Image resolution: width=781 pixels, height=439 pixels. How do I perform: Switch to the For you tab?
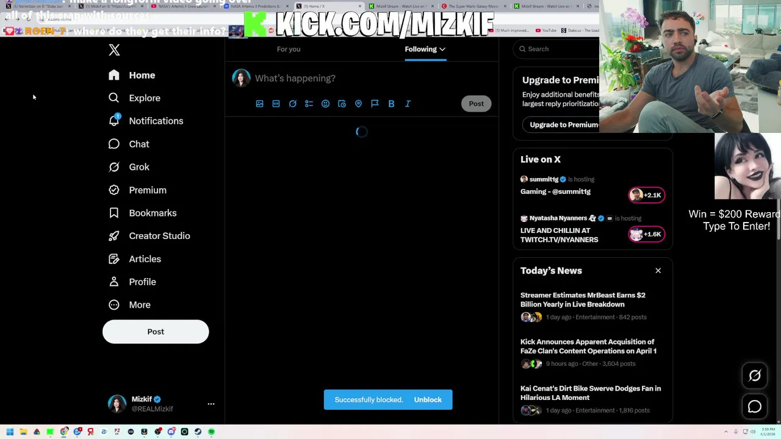click(x=289, y=49)
